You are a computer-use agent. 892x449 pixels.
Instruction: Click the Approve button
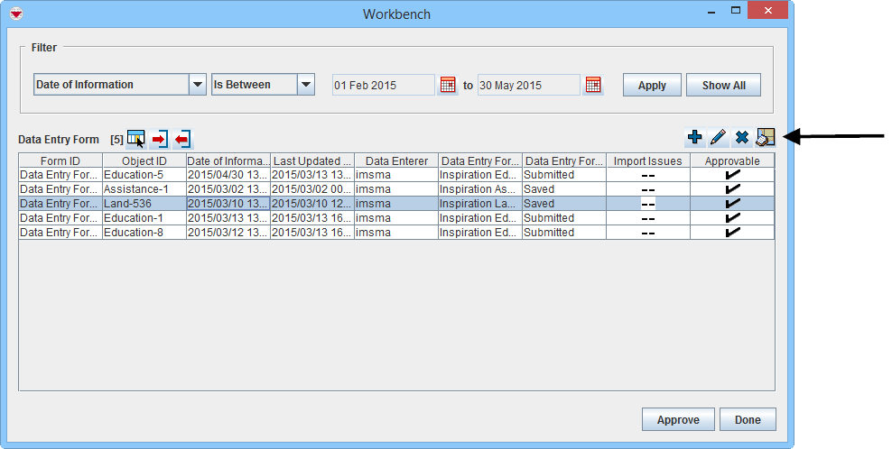point(677,419)
